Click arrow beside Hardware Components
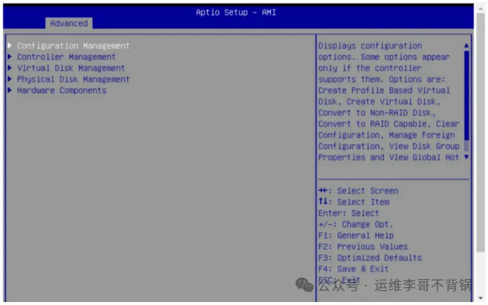 point(10,91)
